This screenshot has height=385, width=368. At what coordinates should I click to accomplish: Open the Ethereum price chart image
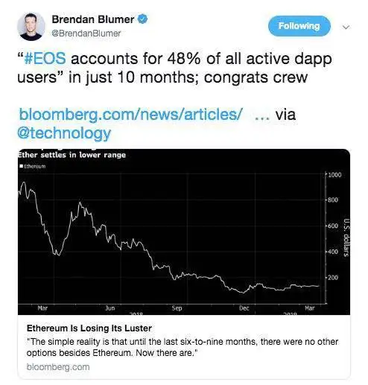coord(184,232)
